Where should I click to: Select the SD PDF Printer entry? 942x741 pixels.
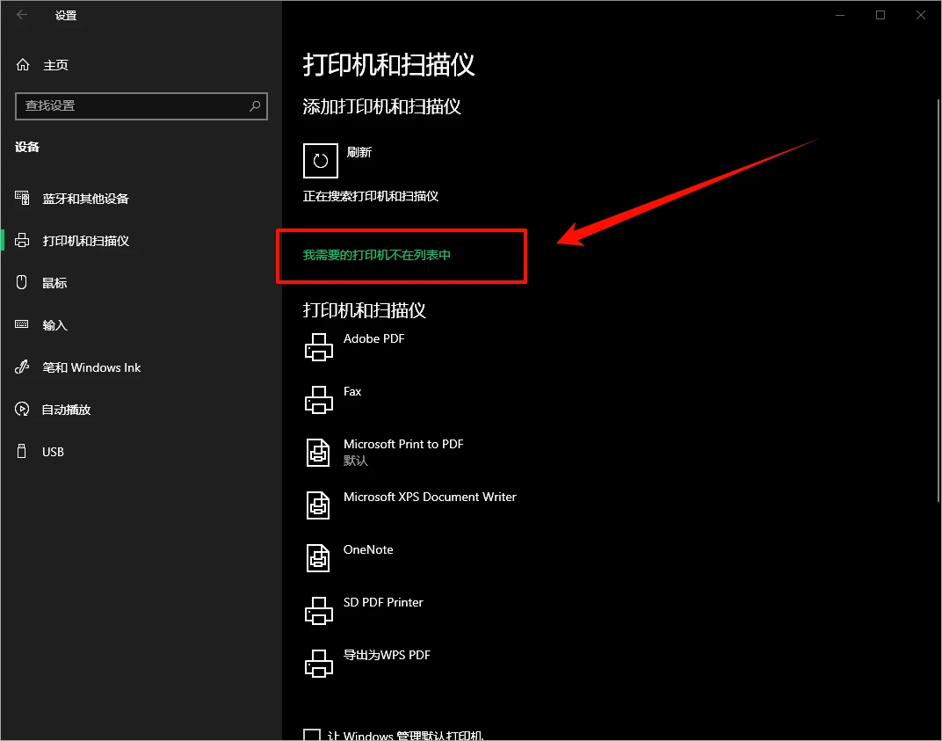click(383, 602)
